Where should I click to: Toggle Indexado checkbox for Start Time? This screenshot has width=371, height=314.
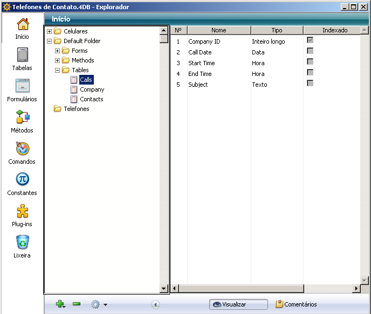click(310, 62)
